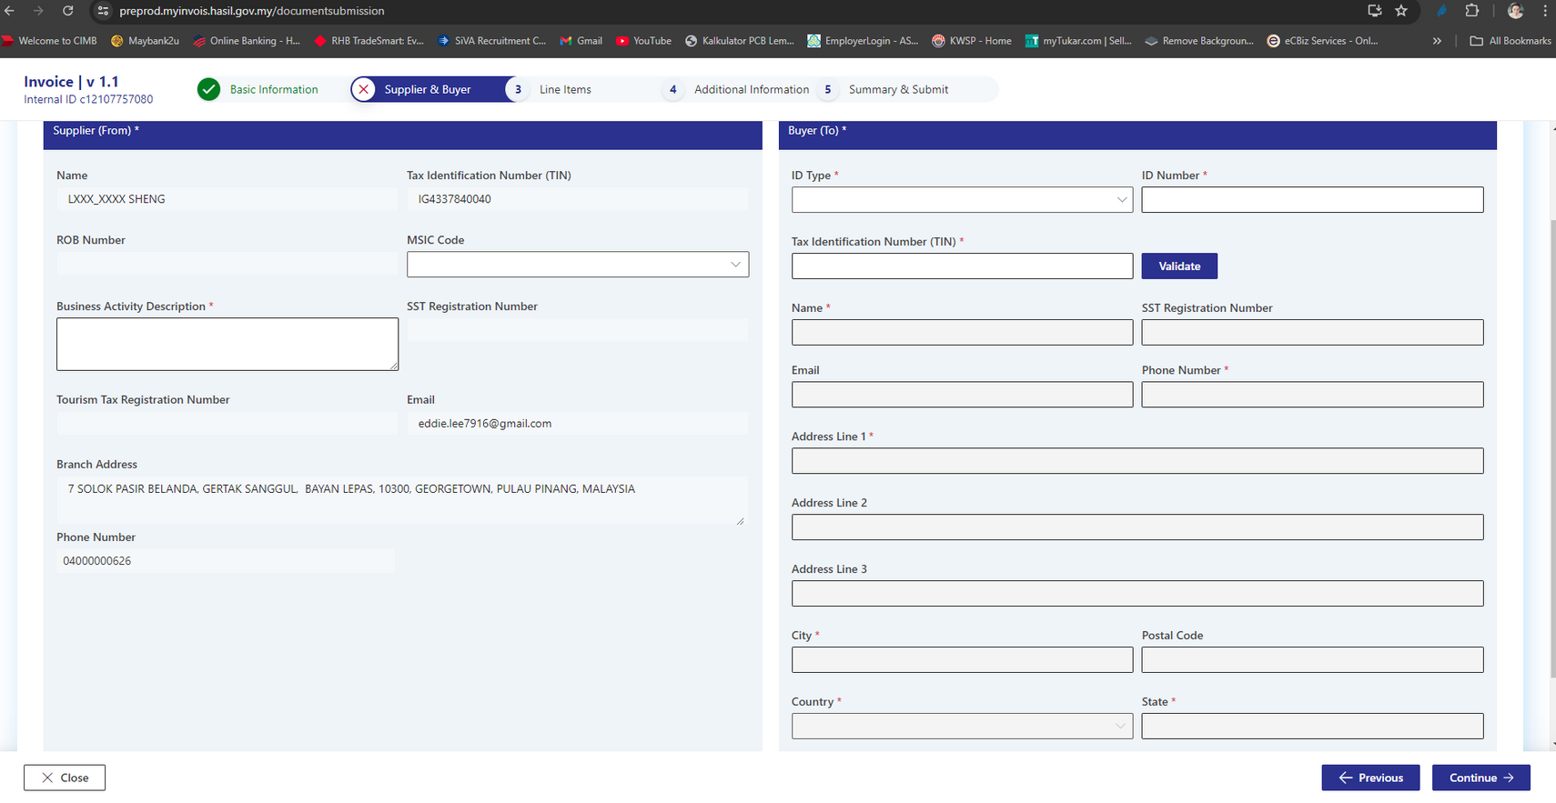1556x803 pixels.
Task: Click the buyer Phone Number field
Action: click(1312, 394)
